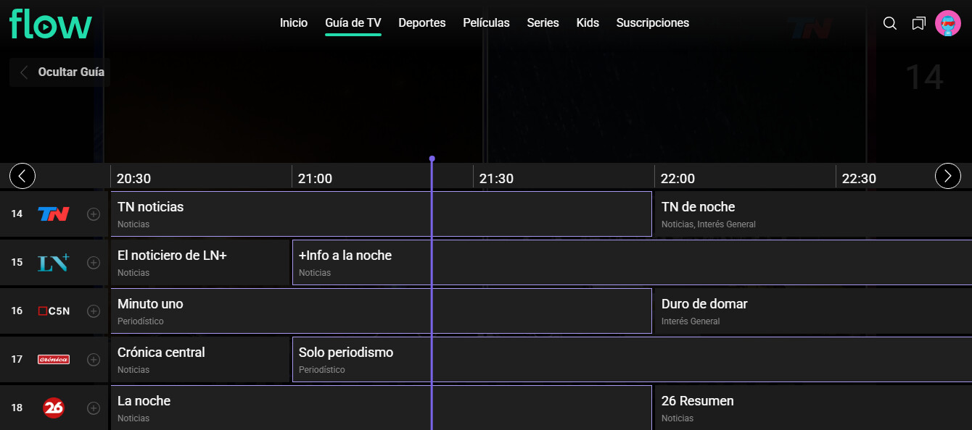The width and height of the screenshot is (972, 430).
Task: Click channel number 14 in the guide
Action: [x=17, y=214]
